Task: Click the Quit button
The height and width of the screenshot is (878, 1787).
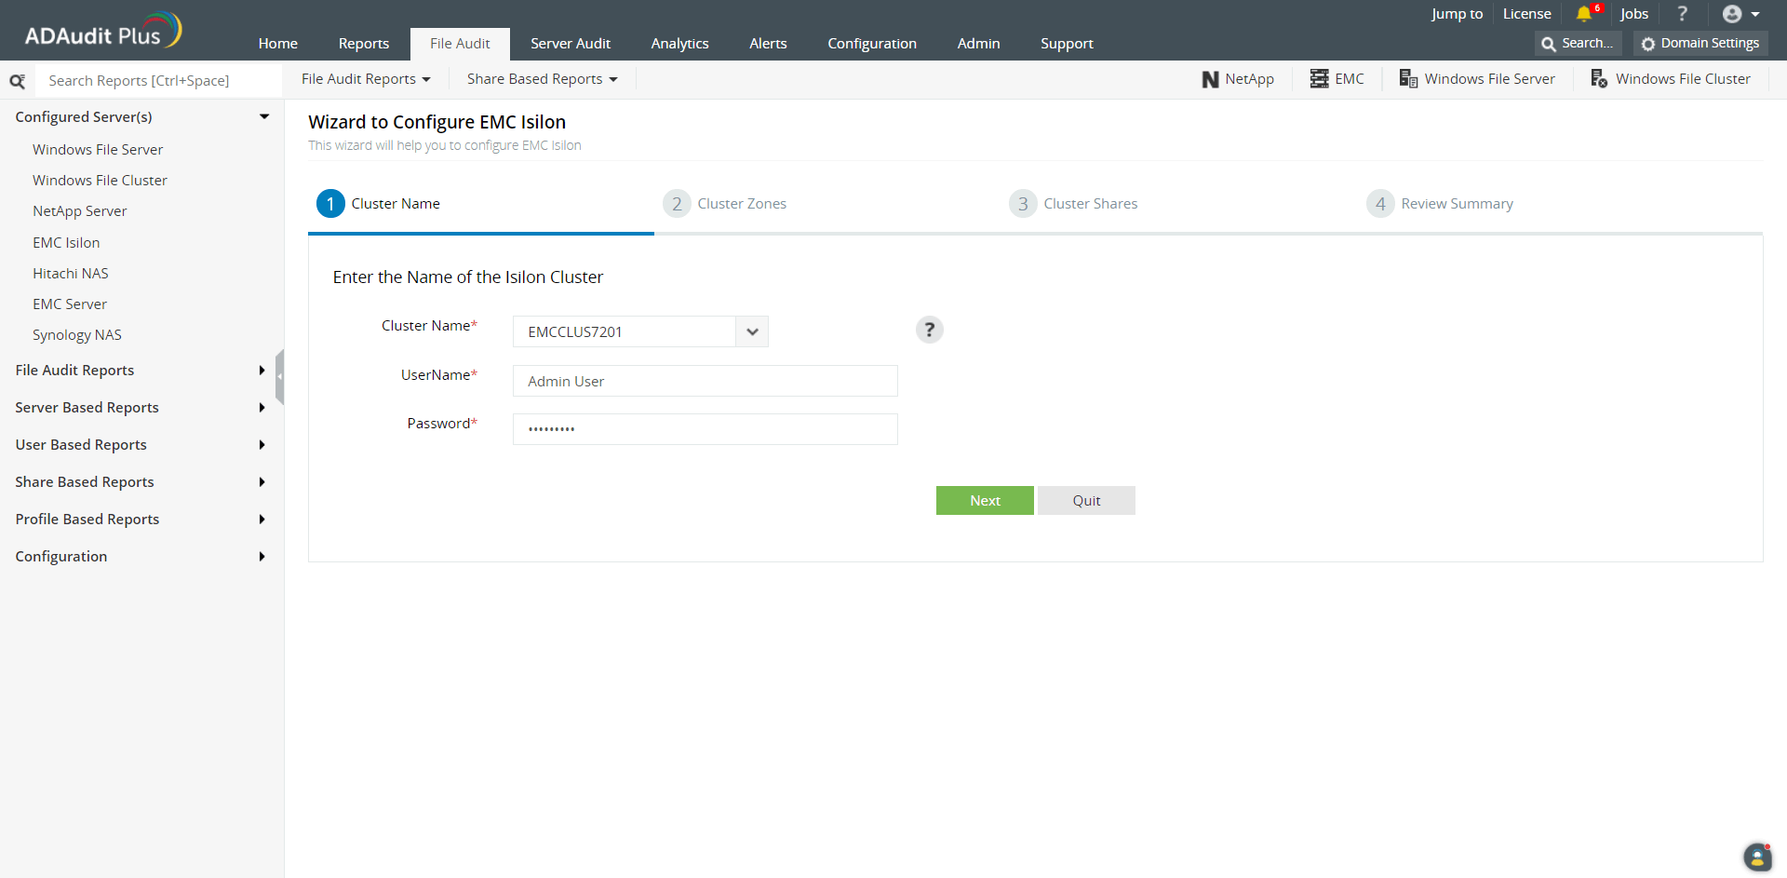Action: pos(1086,501)
